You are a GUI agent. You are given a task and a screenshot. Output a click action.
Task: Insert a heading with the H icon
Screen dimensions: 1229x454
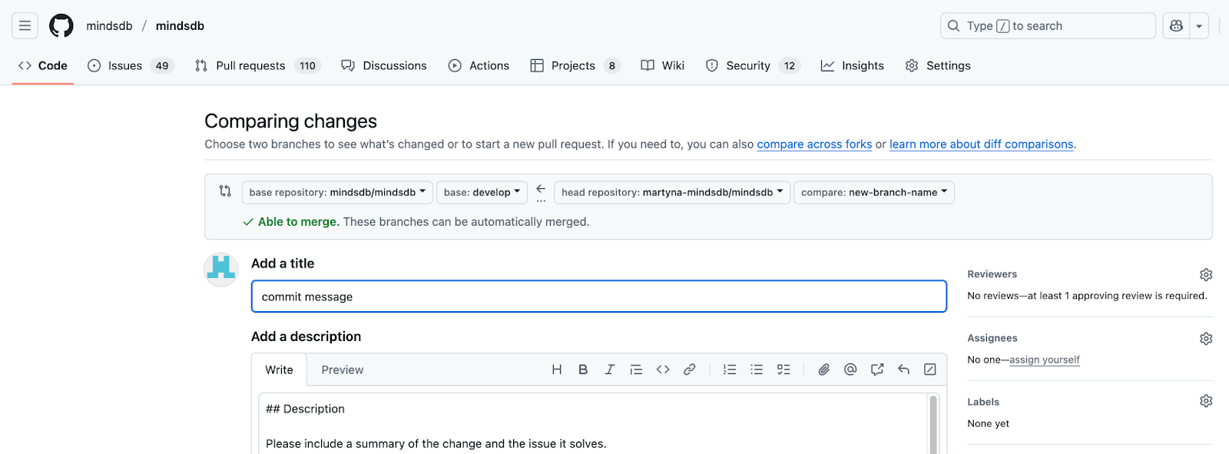[557, 369]
